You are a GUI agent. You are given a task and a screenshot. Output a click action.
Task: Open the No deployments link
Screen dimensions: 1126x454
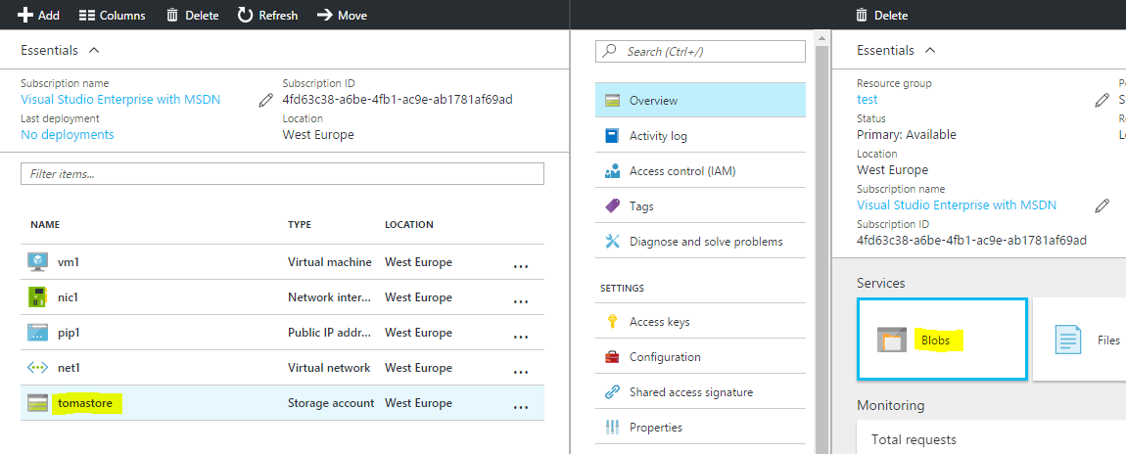click(68, 135)
